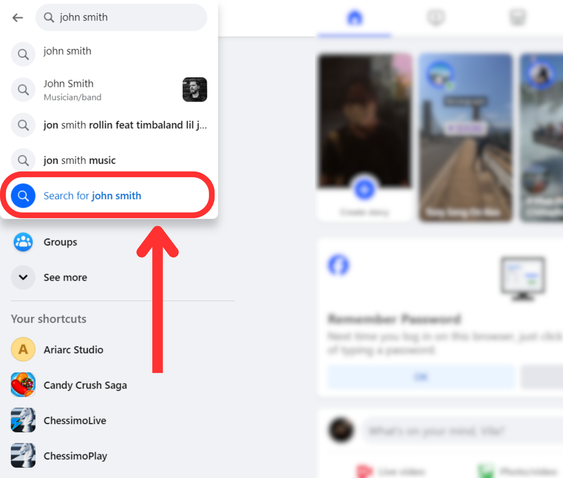Open the Groups icon in sidebar
The image size is (563, 478).
(23, 242)
